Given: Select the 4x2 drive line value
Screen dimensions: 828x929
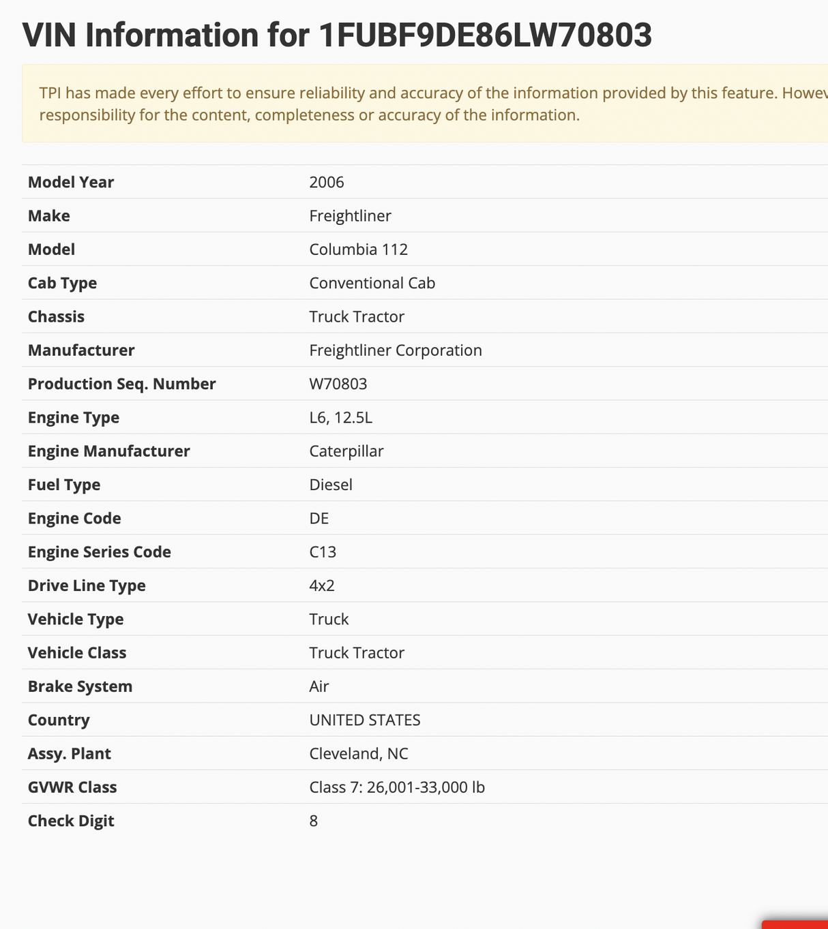Looking at the screenshot, I should click(x=322, y=585).
